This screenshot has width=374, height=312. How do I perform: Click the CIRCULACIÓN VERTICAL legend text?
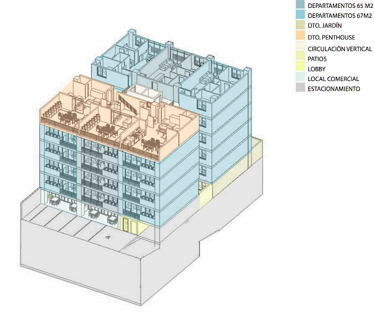[339, 48]
